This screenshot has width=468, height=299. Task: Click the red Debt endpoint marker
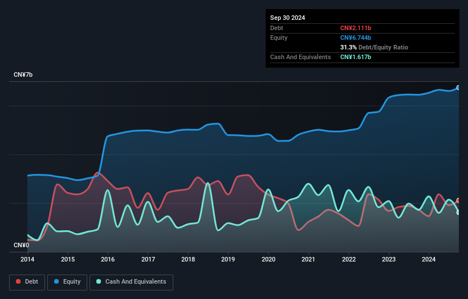click(x=458, y=201)
